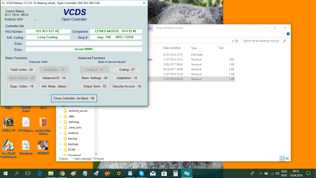Viewport: 316px width, 178px height.
Task: Switch to large icons view in Explorer
Action: 287,159
